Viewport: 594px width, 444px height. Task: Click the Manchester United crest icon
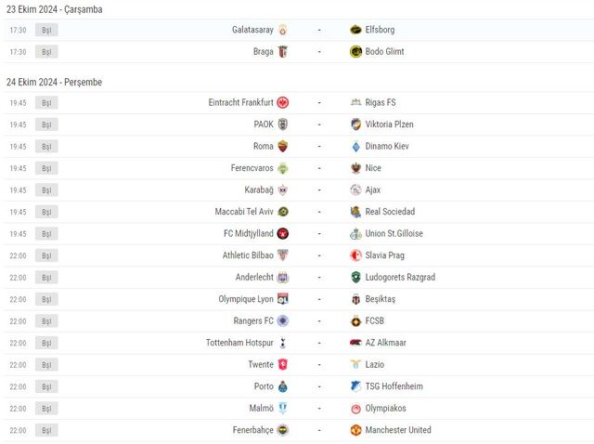click(x=355, y=430)
